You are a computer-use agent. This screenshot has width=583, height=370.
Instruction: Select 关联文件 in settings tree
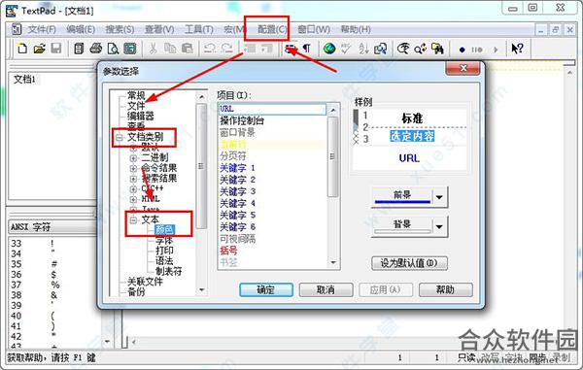pyautogui.click(x=145, y=282)
